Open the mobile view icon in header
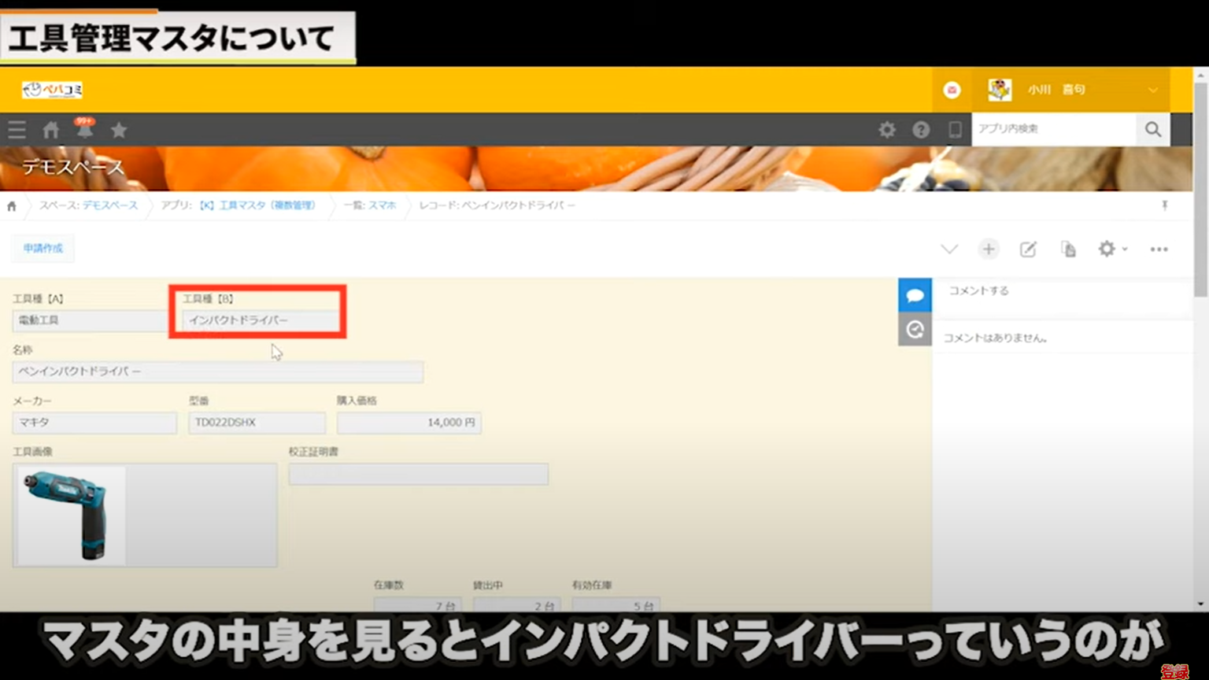 pyautogui.click(x=954, y=130)
